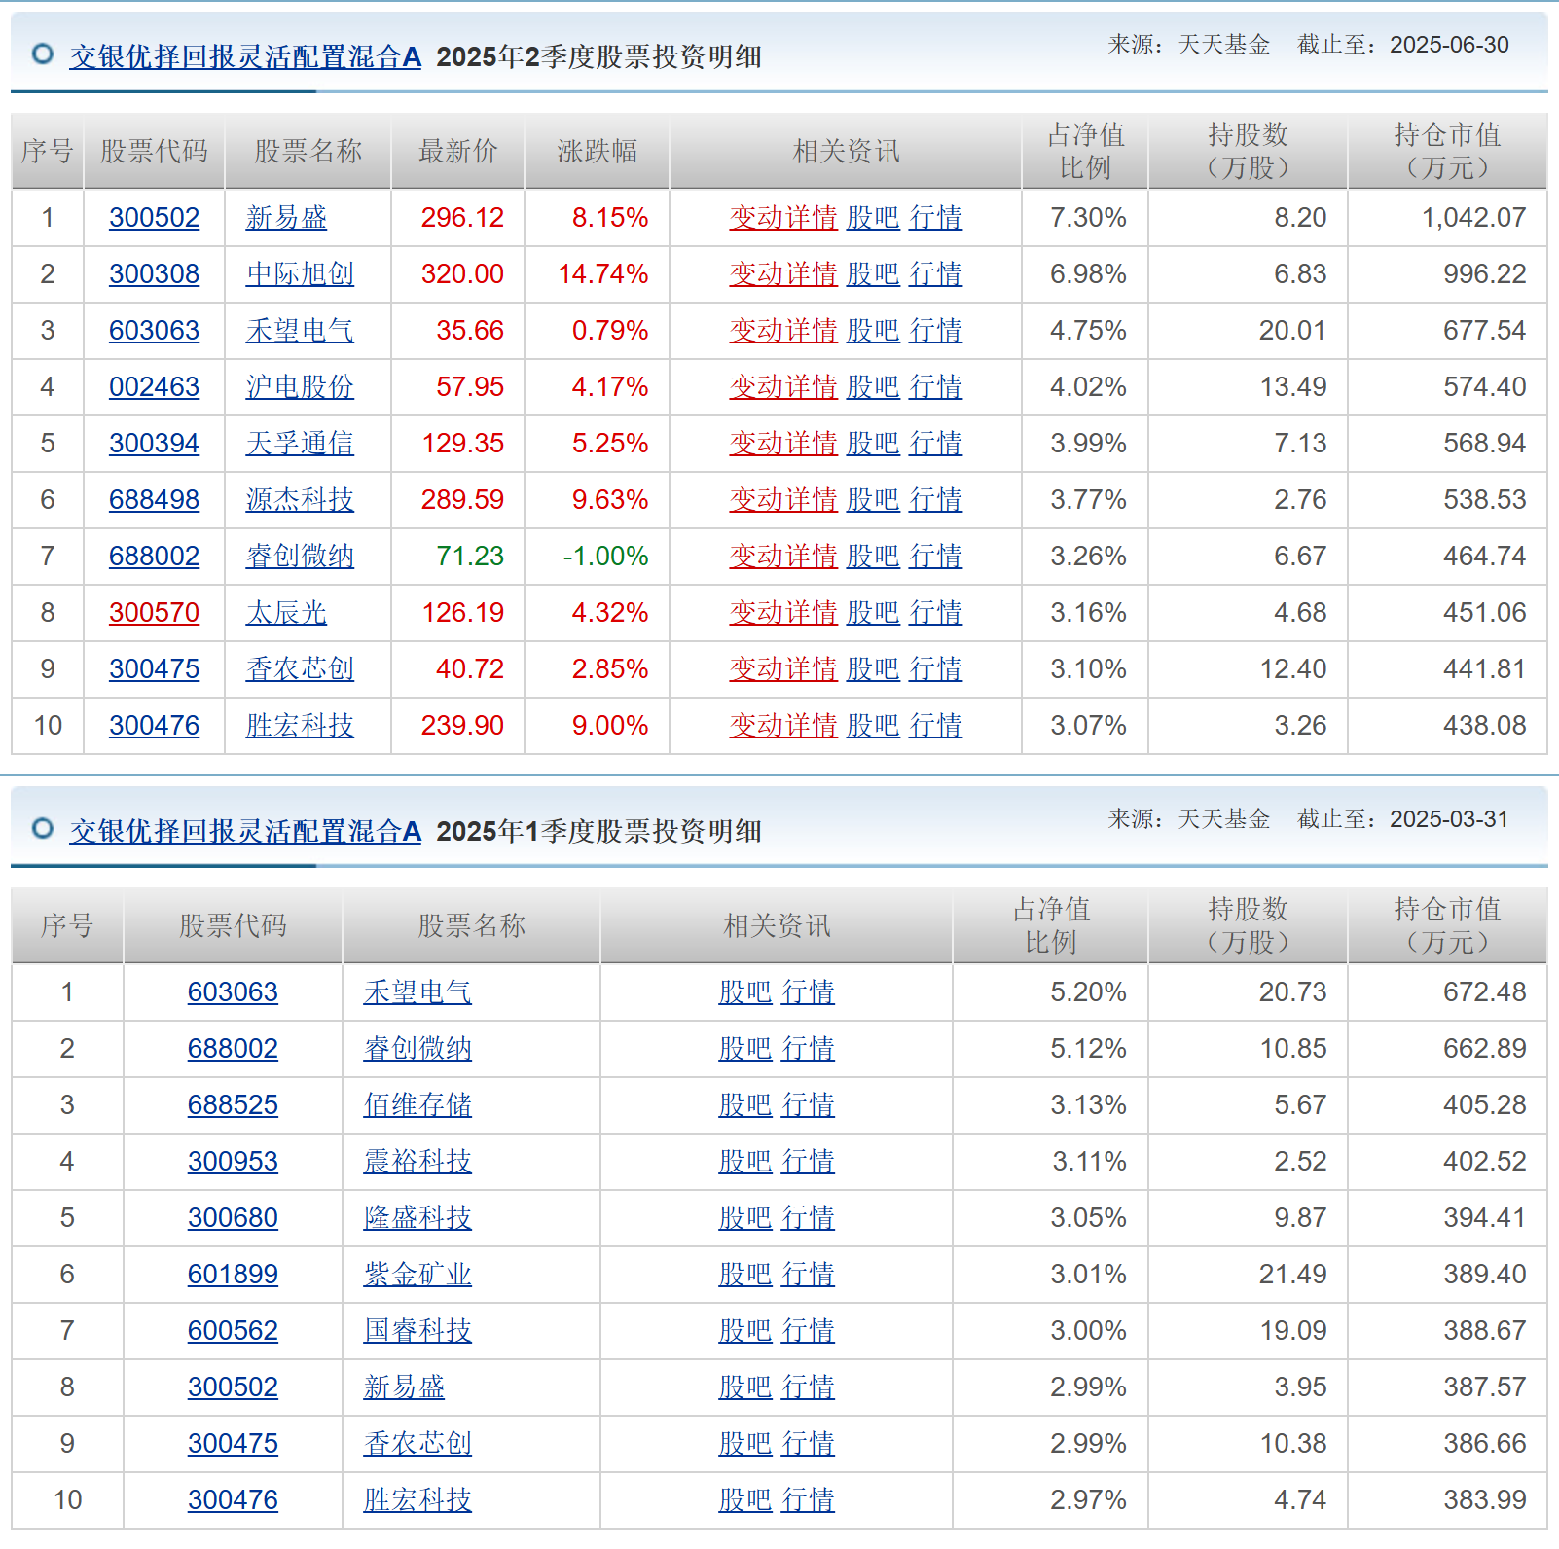Open stock code 300502 in 2季度 table

154,218
